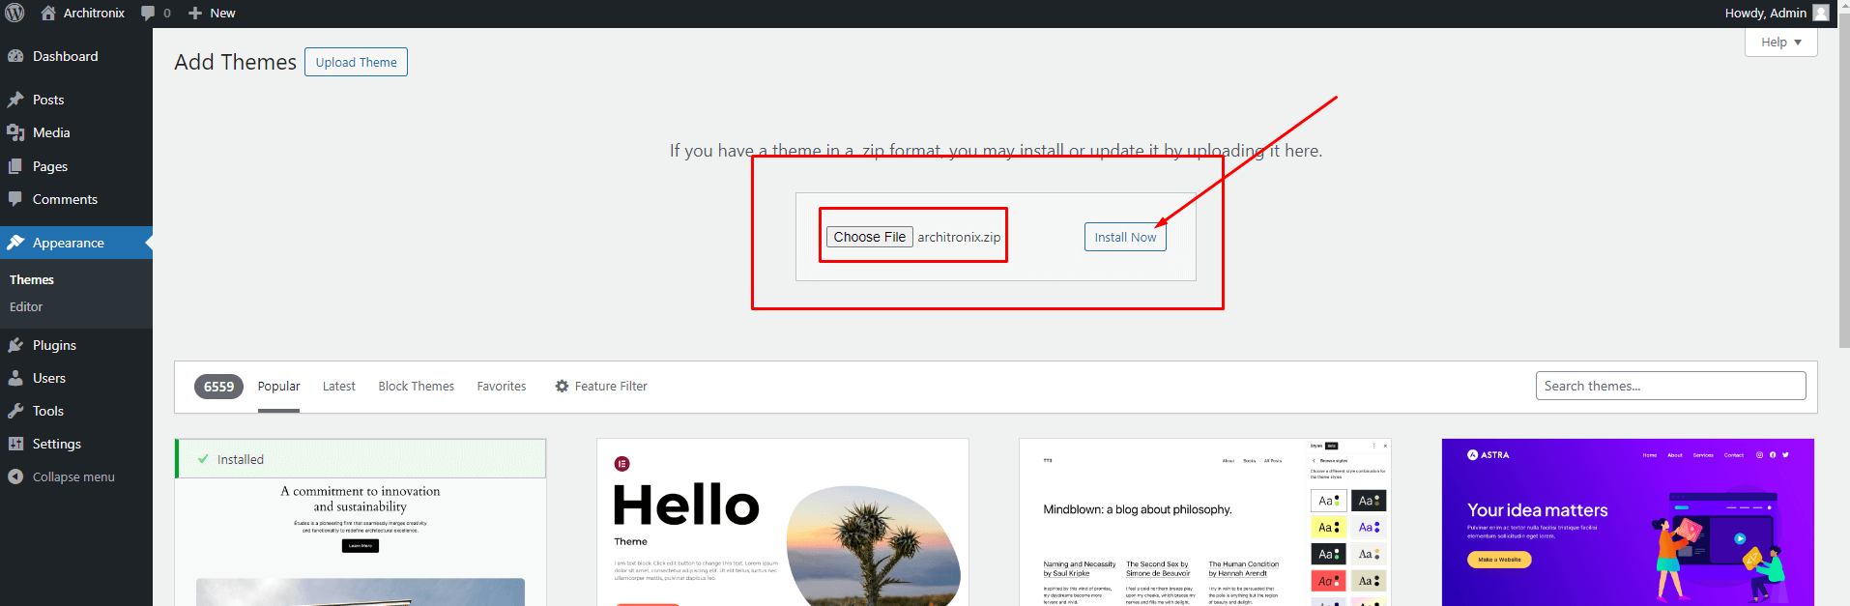The width and height of the screenshot is (1850, 606).
Task: Select Editor submenu item
Action: (x=26, y=306)
